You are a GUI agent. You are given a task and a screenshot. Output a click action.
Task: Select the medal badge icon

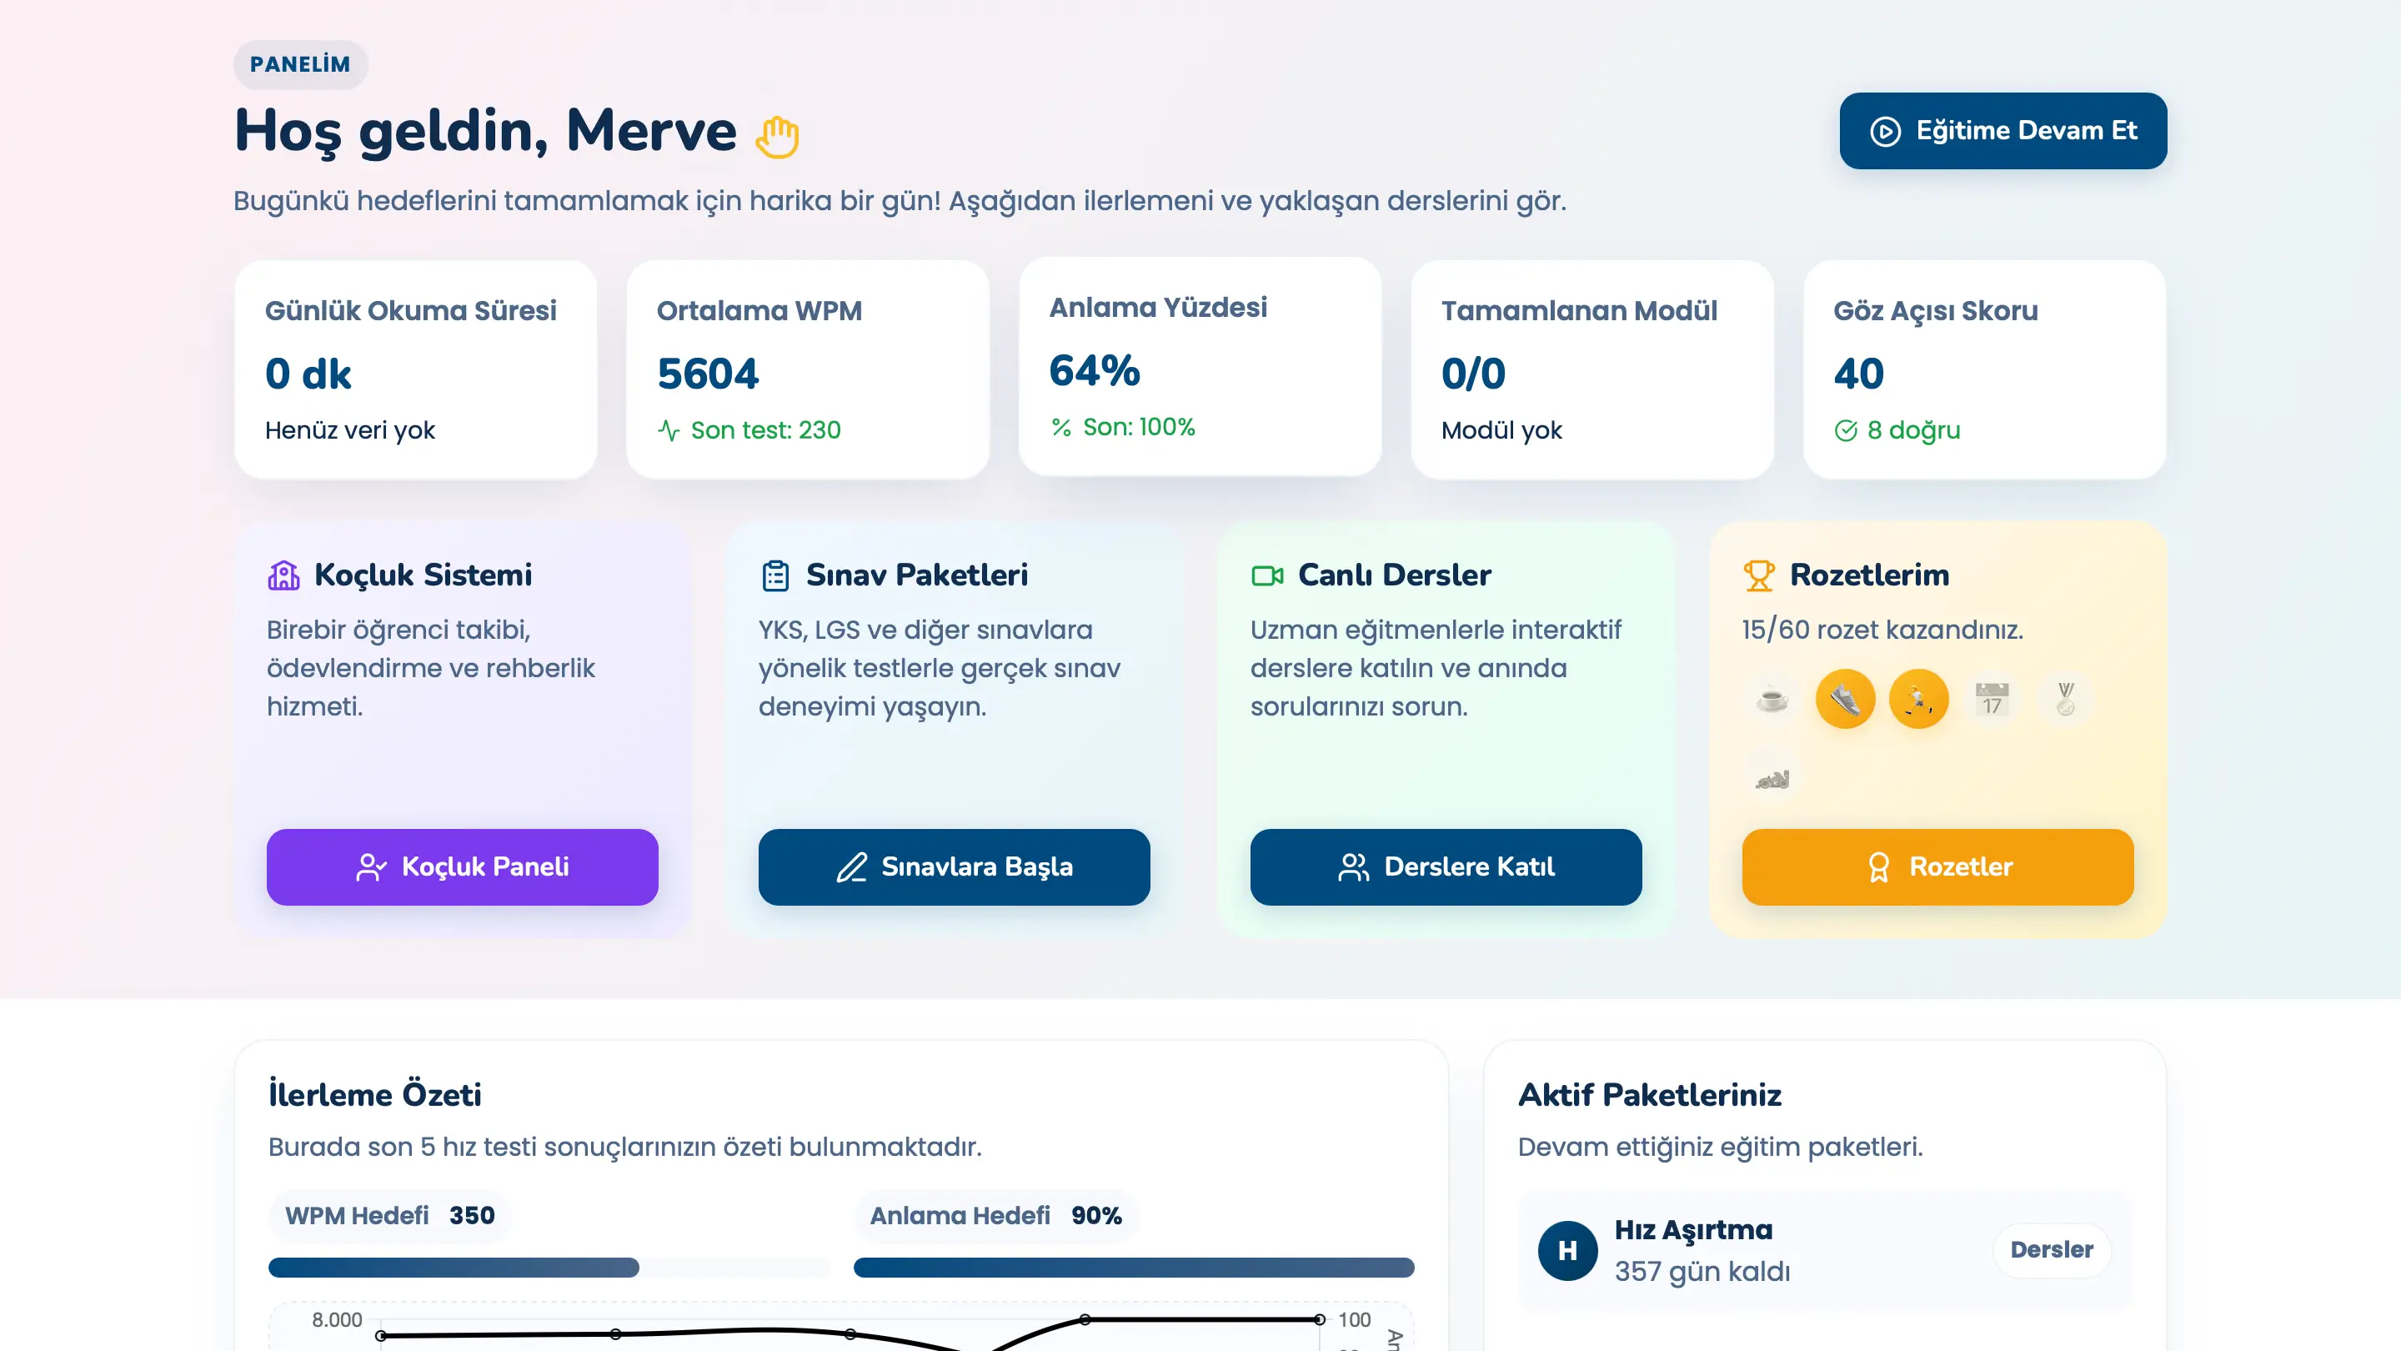2066,698
